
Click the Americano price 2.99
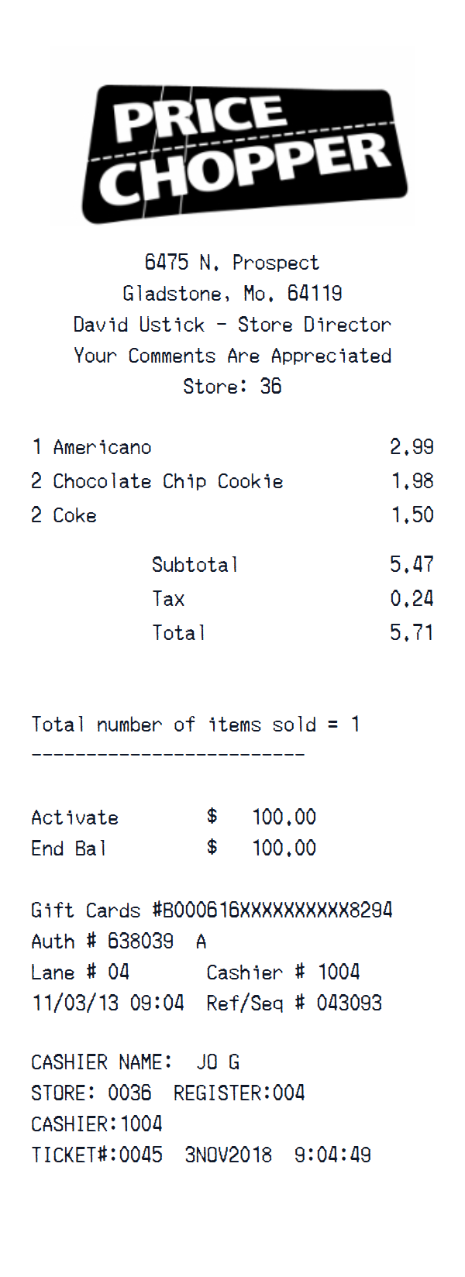(x=412, y=447)
